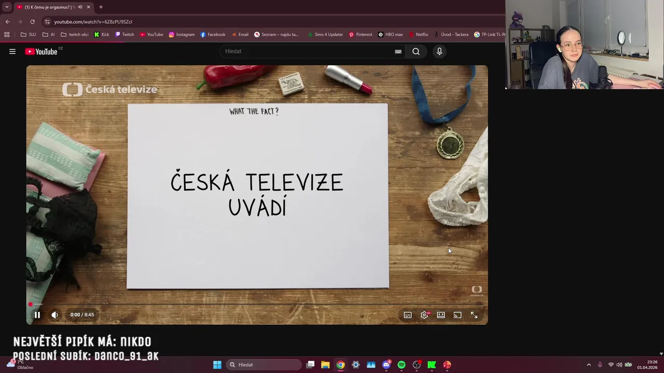Open Task View from the taskbar
Viewport: 664px width, 373px height.
[x=310, y=365]
